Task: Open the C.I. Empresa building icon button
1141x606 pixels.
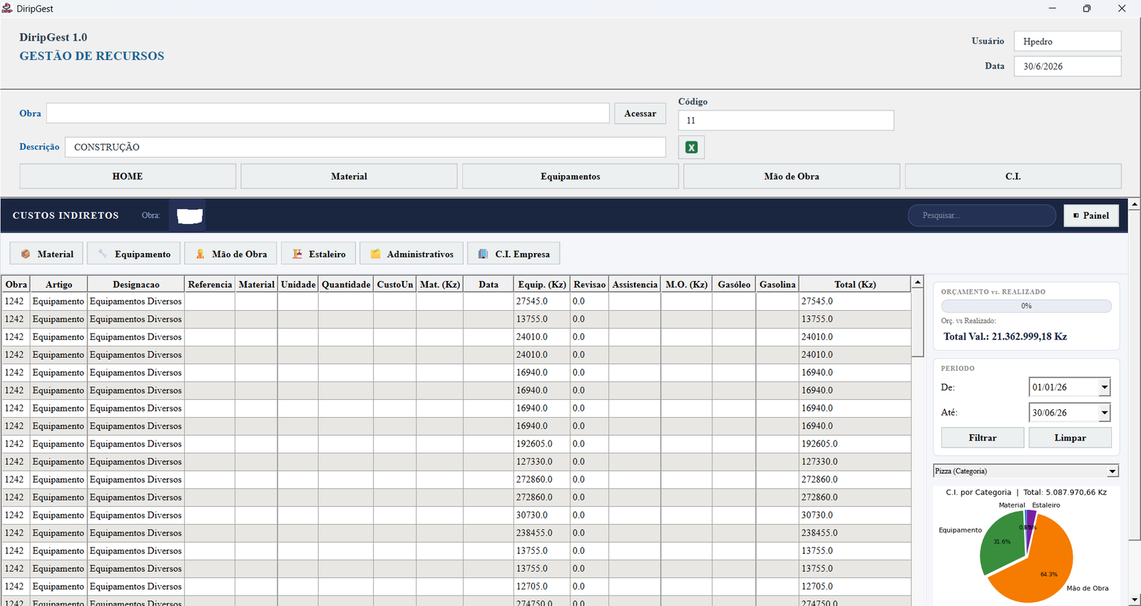Action: click(513, 254)
